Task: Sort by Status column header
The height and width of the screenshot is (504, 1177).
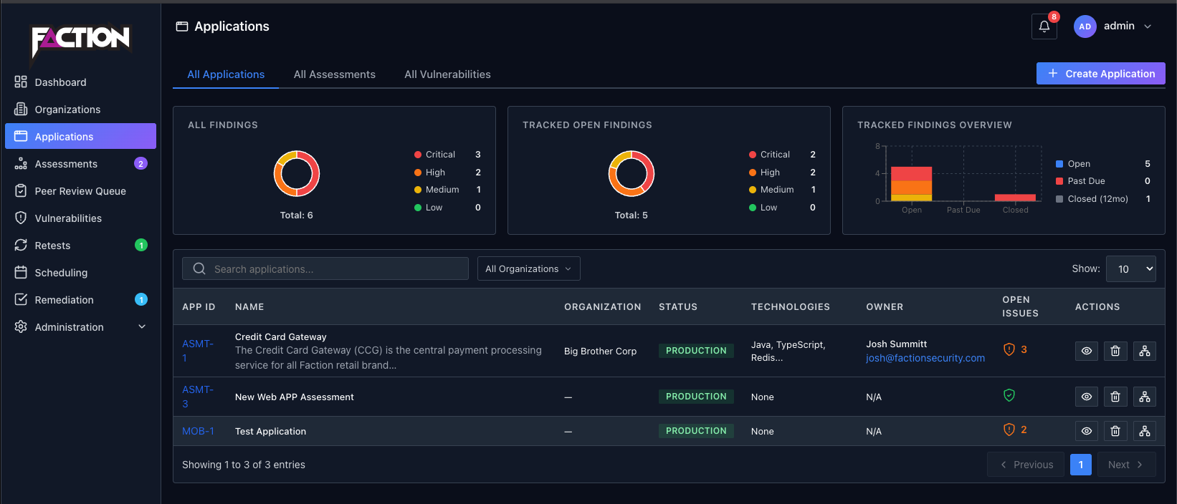Action: [678, 306]
